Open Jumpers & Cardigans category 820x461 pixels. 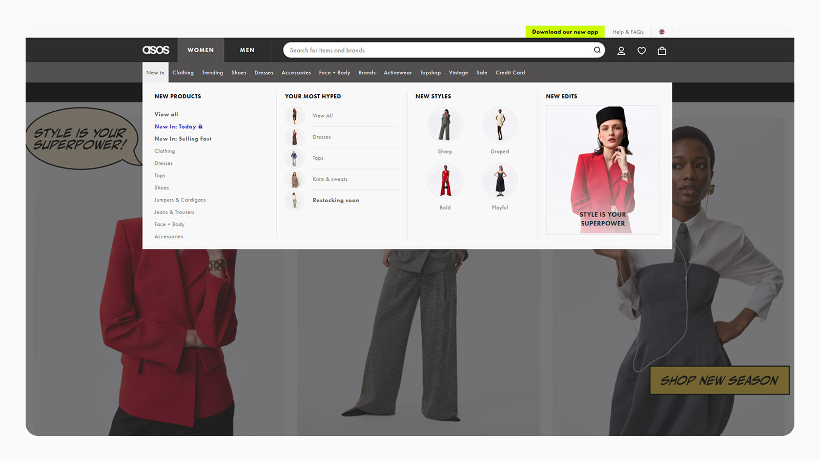point(180,200)
